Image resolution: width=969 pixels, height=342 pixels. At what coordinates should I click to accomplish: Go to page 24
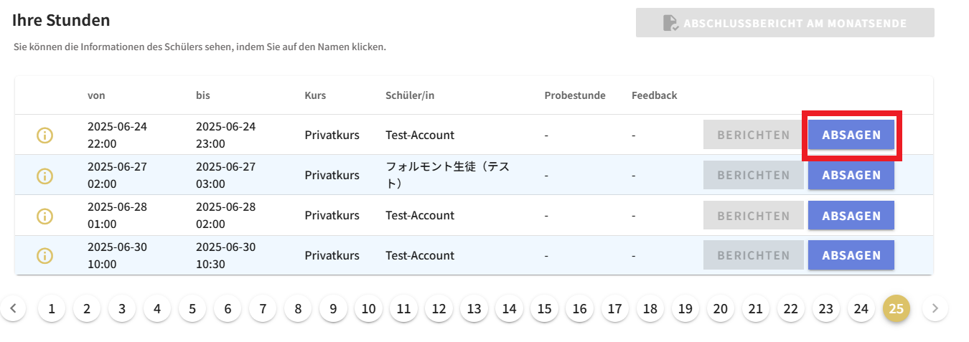(x=861, y=309)
